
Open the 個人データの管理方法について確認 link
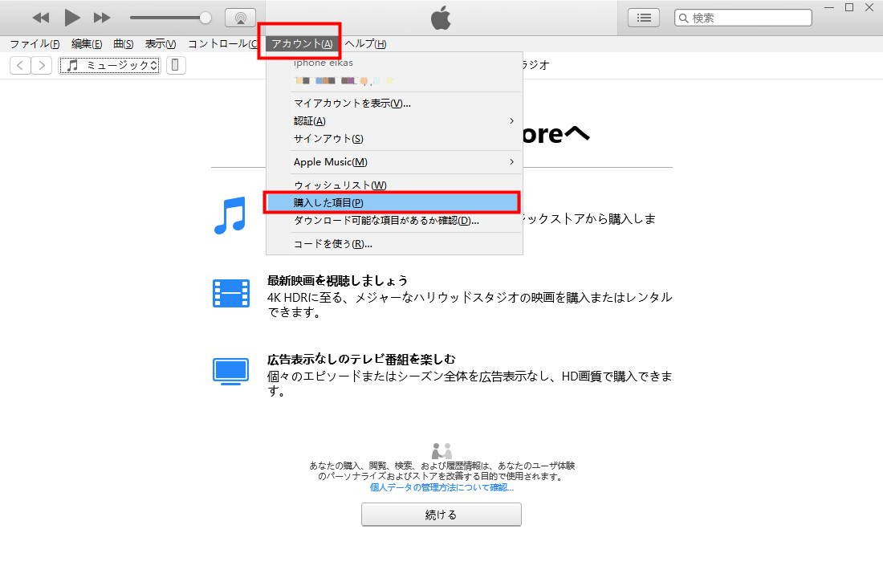click(x=441, y=487)
